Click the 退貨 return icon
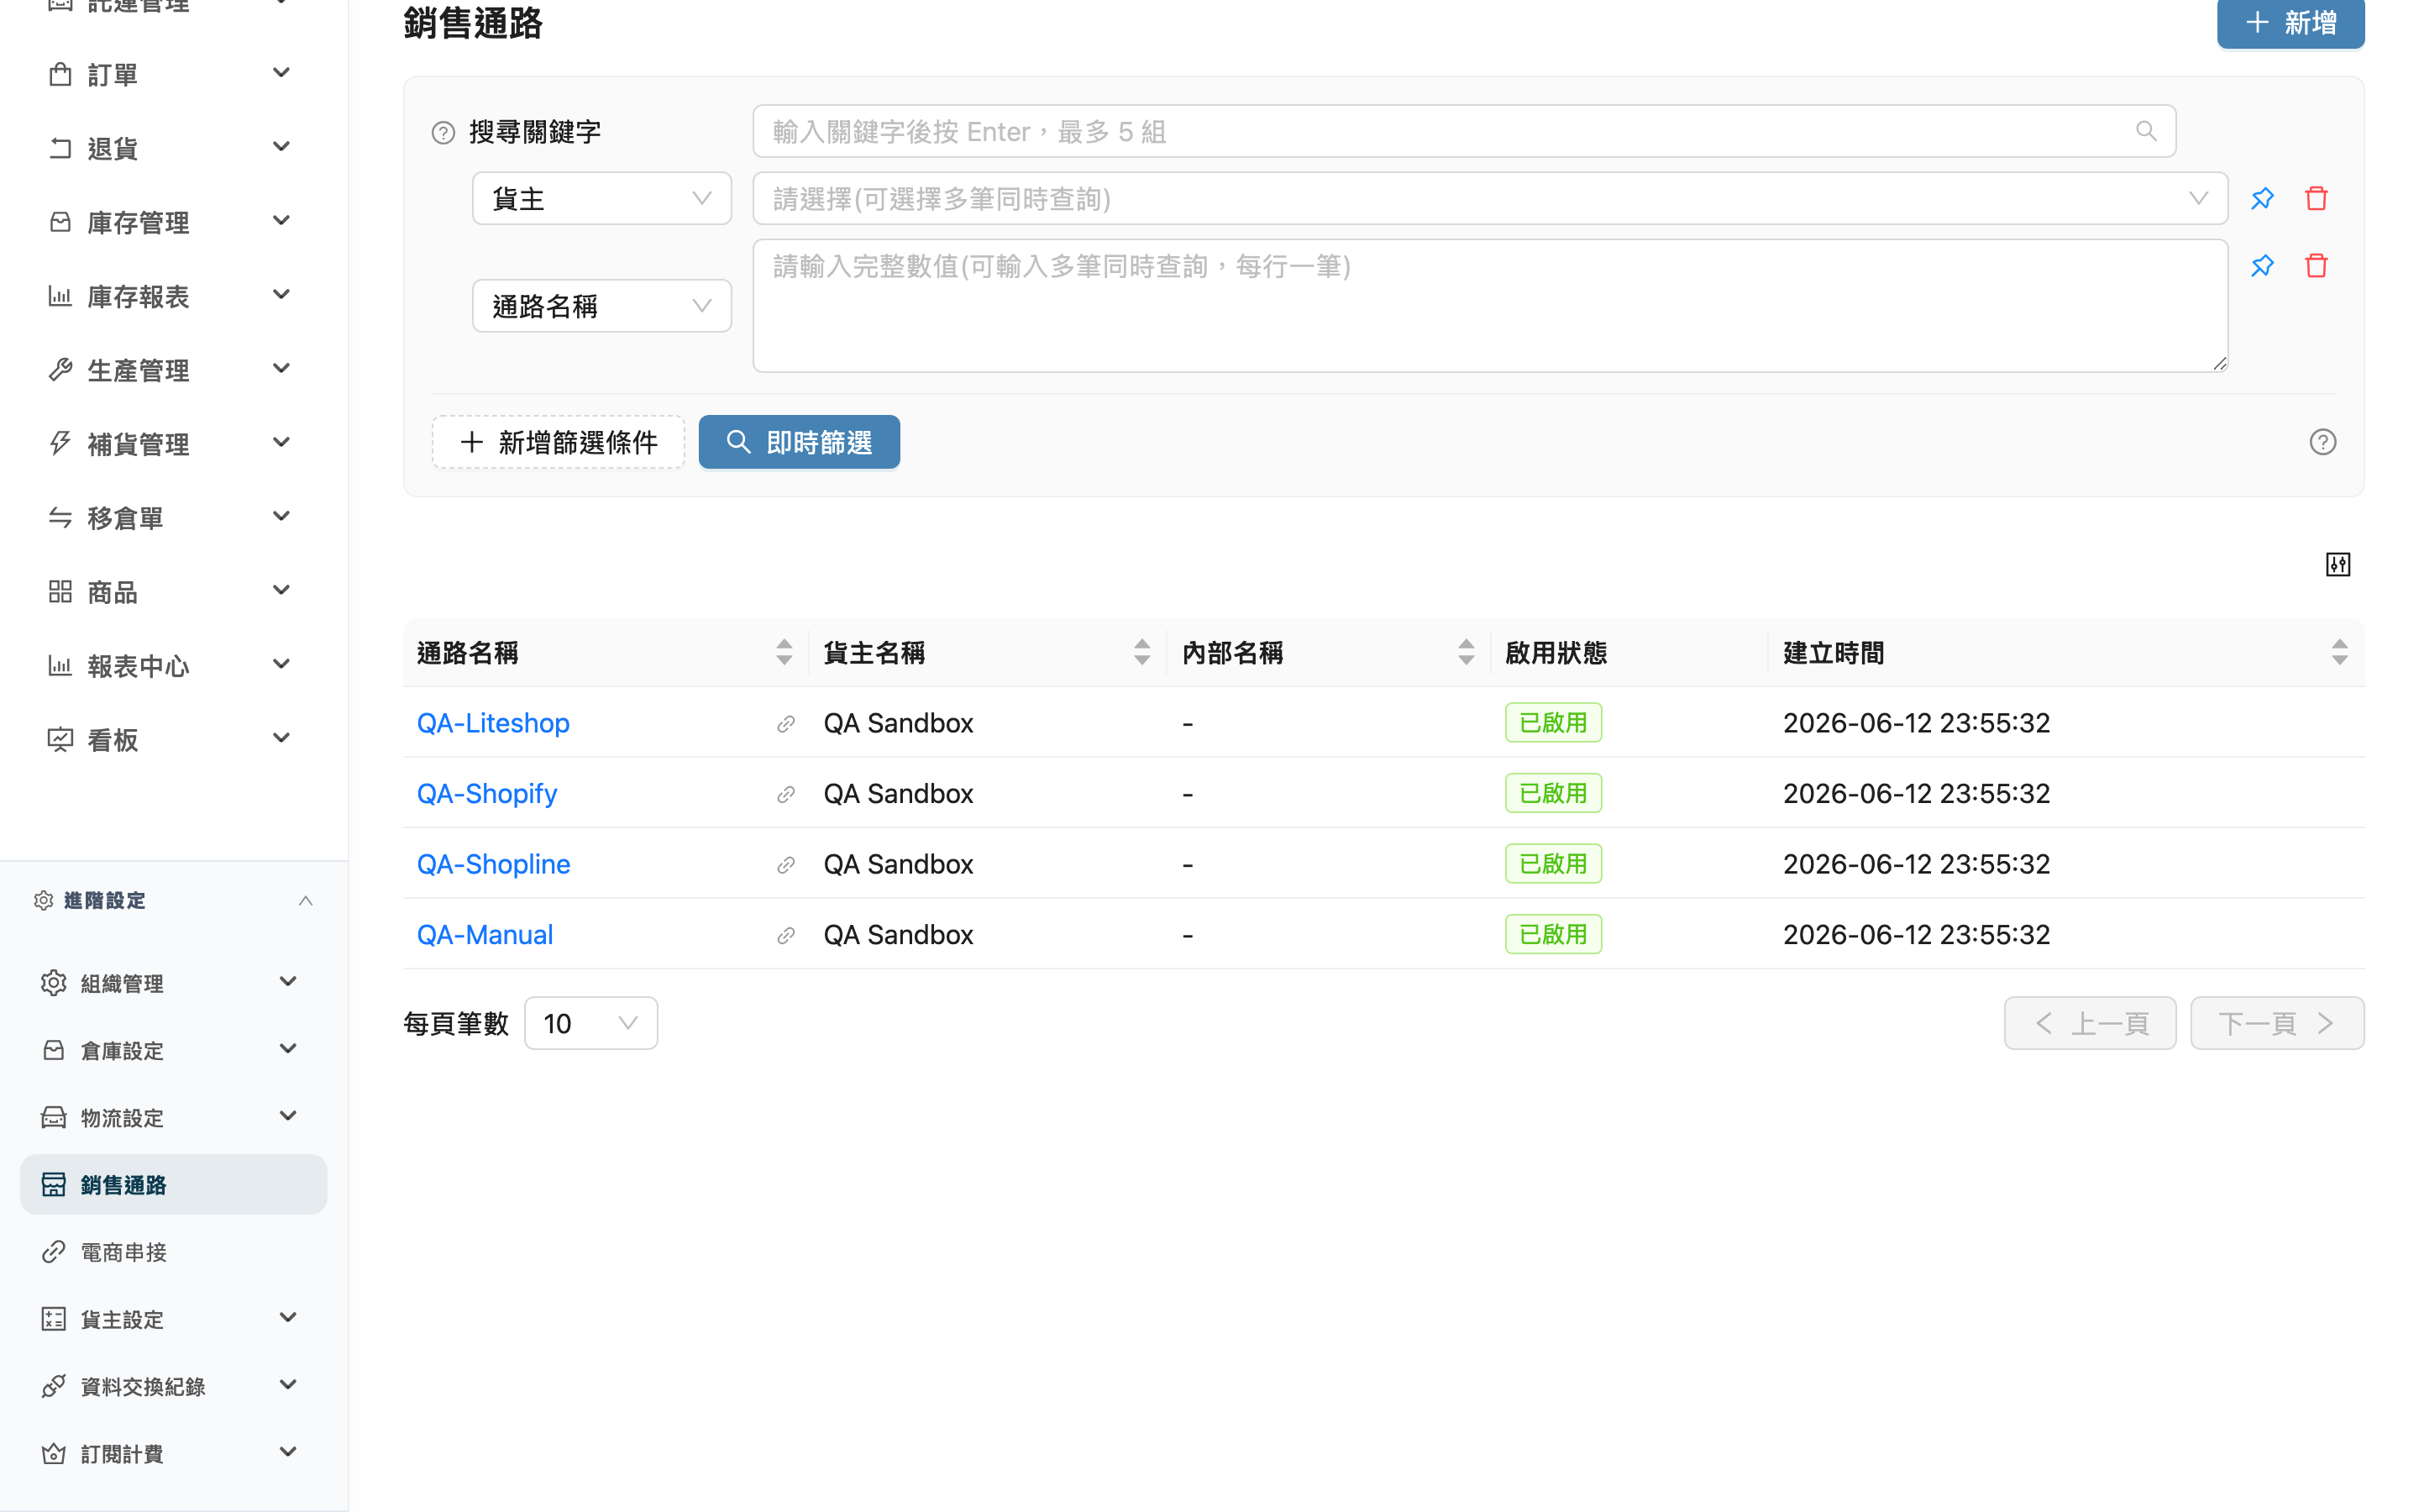This screenshot has height=1512, width=2419. pos(60,148)
